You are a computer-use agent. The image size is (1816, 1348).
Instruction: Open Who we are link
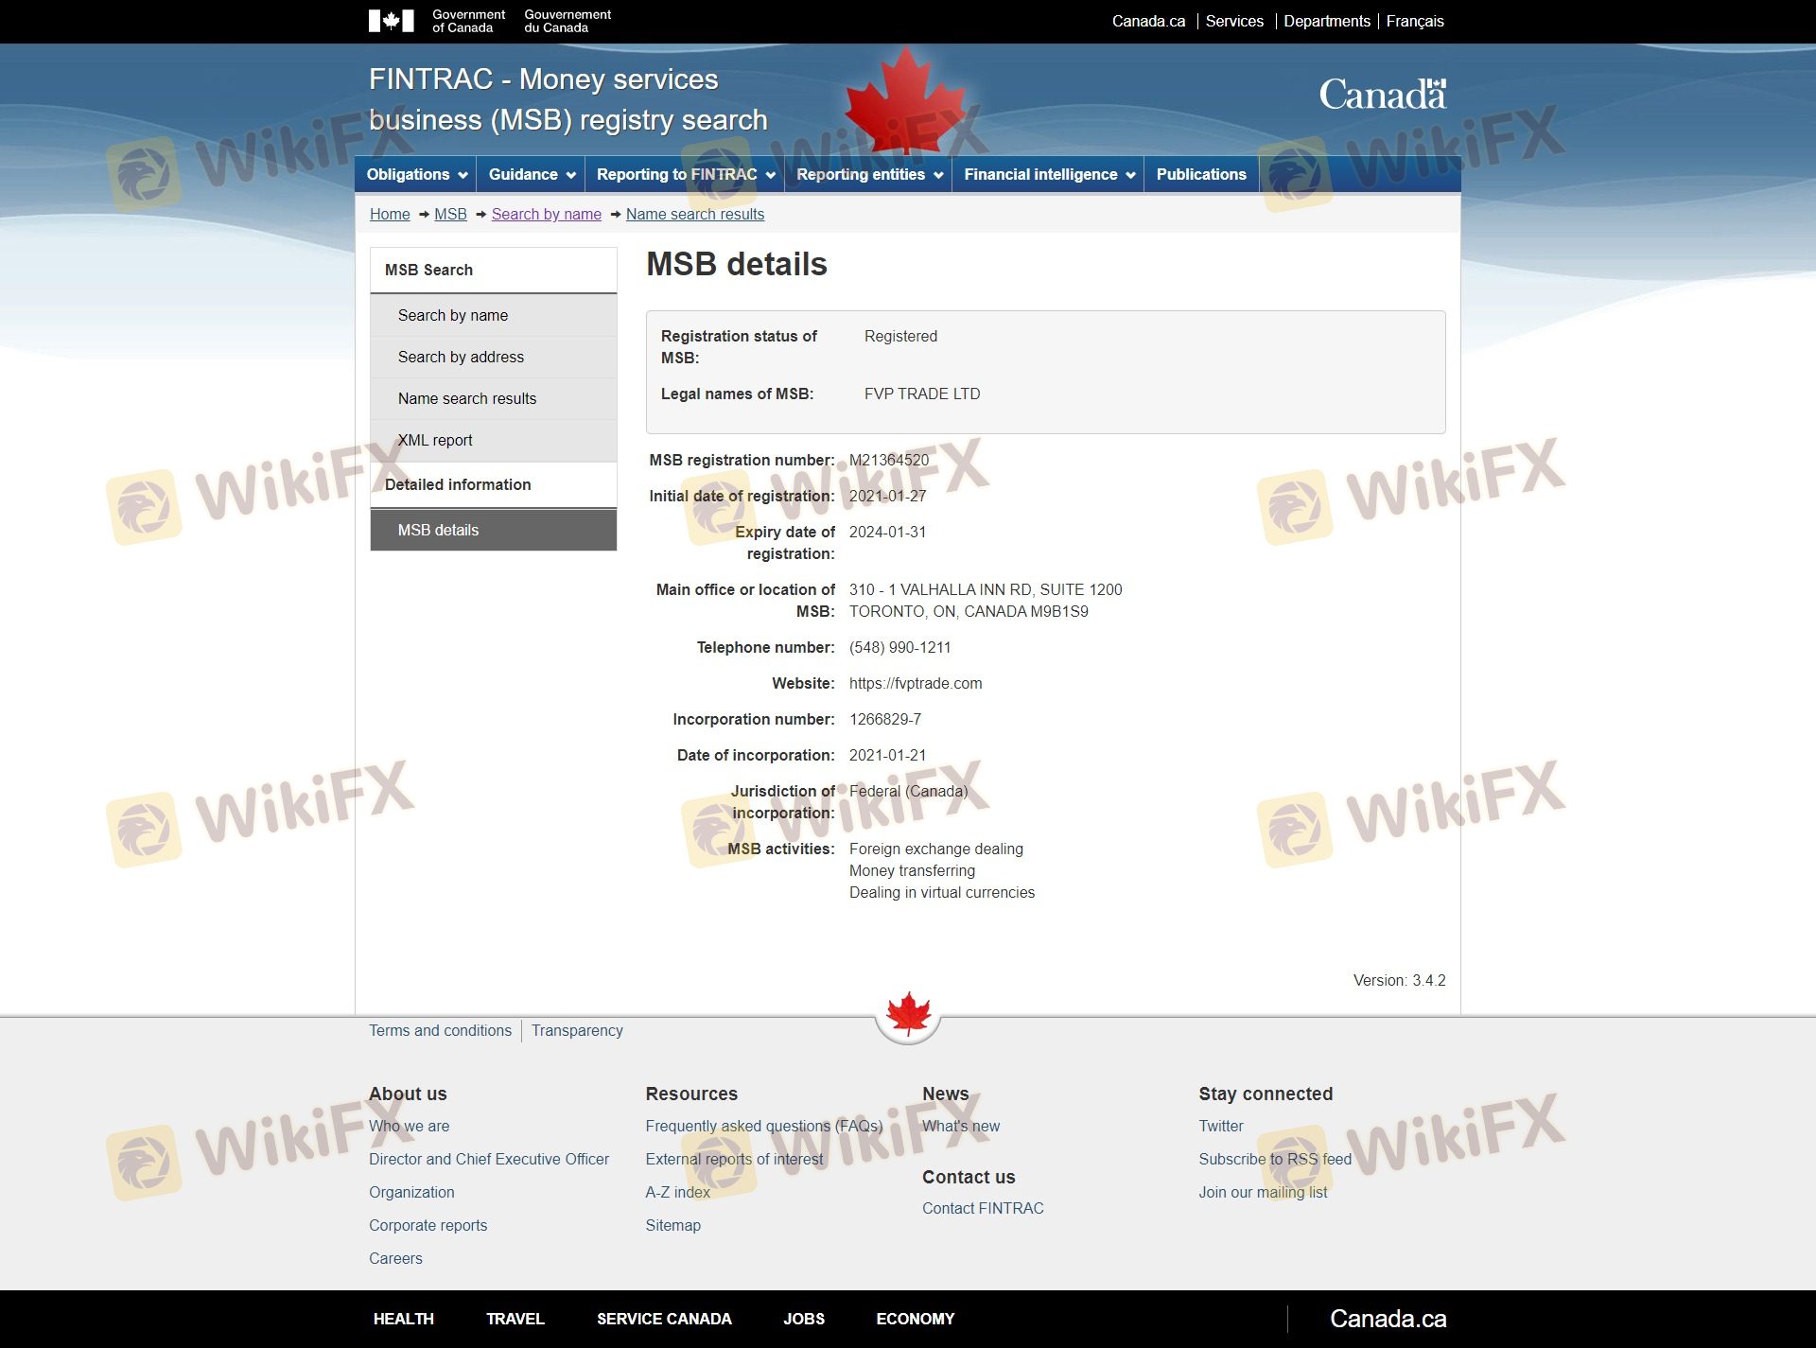coord(409,1126)
